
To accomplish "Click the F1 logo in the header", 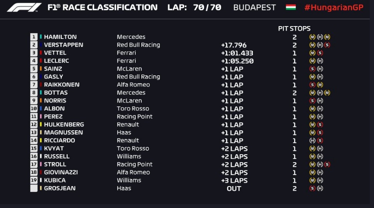I will pyautogui.click(x=24, y=7).
